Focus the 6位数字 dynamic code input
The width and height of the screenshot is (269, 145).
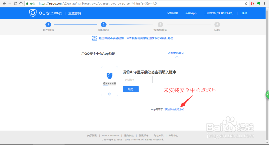click(x=137, y=80)
